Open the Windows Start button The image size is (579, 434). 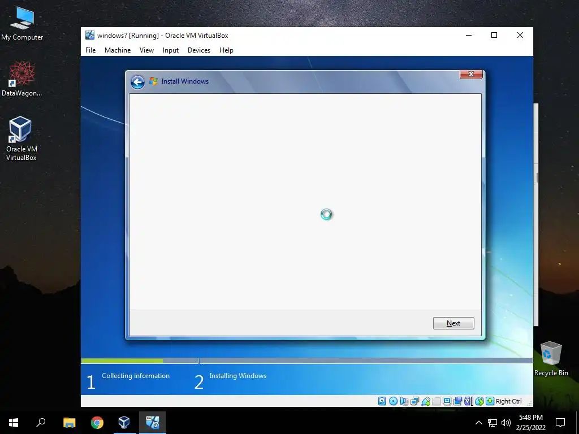point(14,423)
